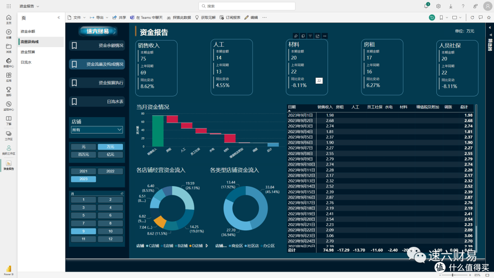Open 了解 Learn book icon
494x278 pixels.
click(9, 121)
